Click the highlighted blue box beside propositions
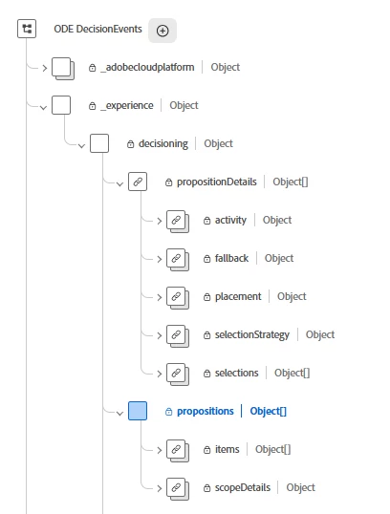Image resolution: width=390 pixels, height=514 pixels. (x=138, y=411)
